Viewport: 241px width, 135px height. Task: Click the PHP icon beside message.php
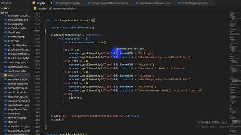5,24
